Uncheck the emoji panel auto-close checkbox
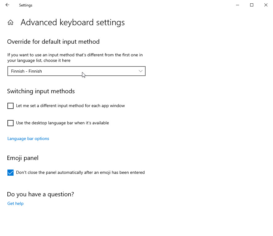Viewport: 273px width, 236px height. 10,173
